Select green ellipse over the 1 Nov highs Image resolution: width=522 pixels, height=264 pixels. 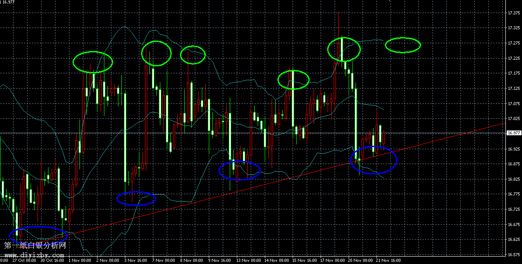(x=93, y=62)
